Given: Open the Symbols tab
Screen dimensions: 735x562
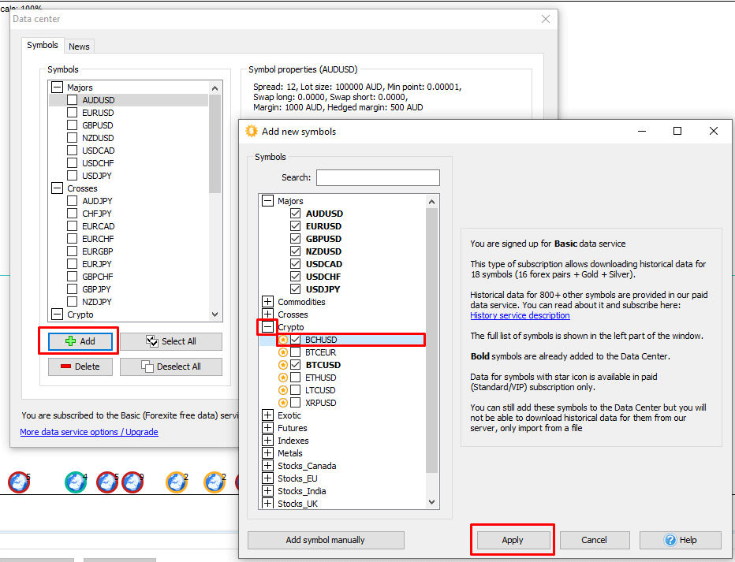Looking at the screenshot, I should tap(43, 46).
